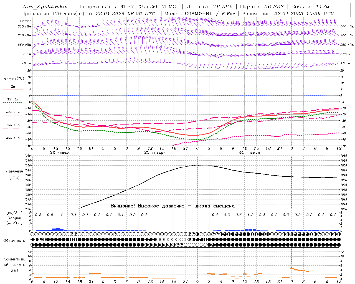Click the longitude value 76.382
This screenshot has width=355, height=284.
pyautogui.click(x=223, y=7)
